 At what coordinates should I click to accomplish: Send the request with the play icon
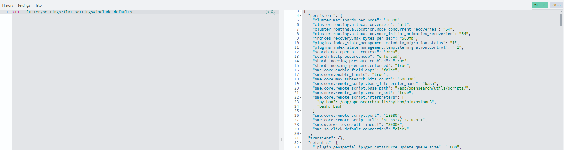[x=267, y=12]
